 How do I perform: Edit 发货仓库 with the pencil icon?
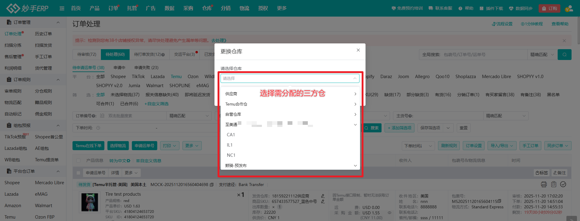[x=323, y=196]
